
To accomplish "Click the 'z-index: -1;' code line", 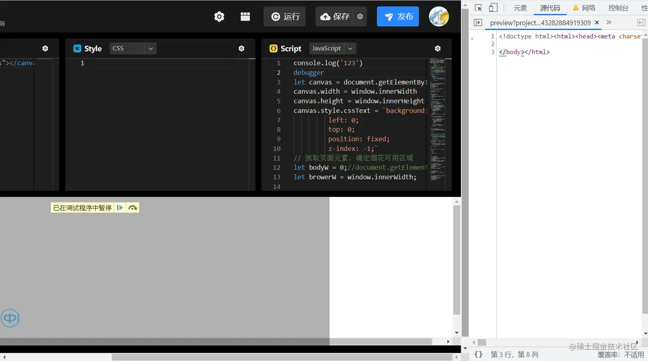I will [353, 149].
